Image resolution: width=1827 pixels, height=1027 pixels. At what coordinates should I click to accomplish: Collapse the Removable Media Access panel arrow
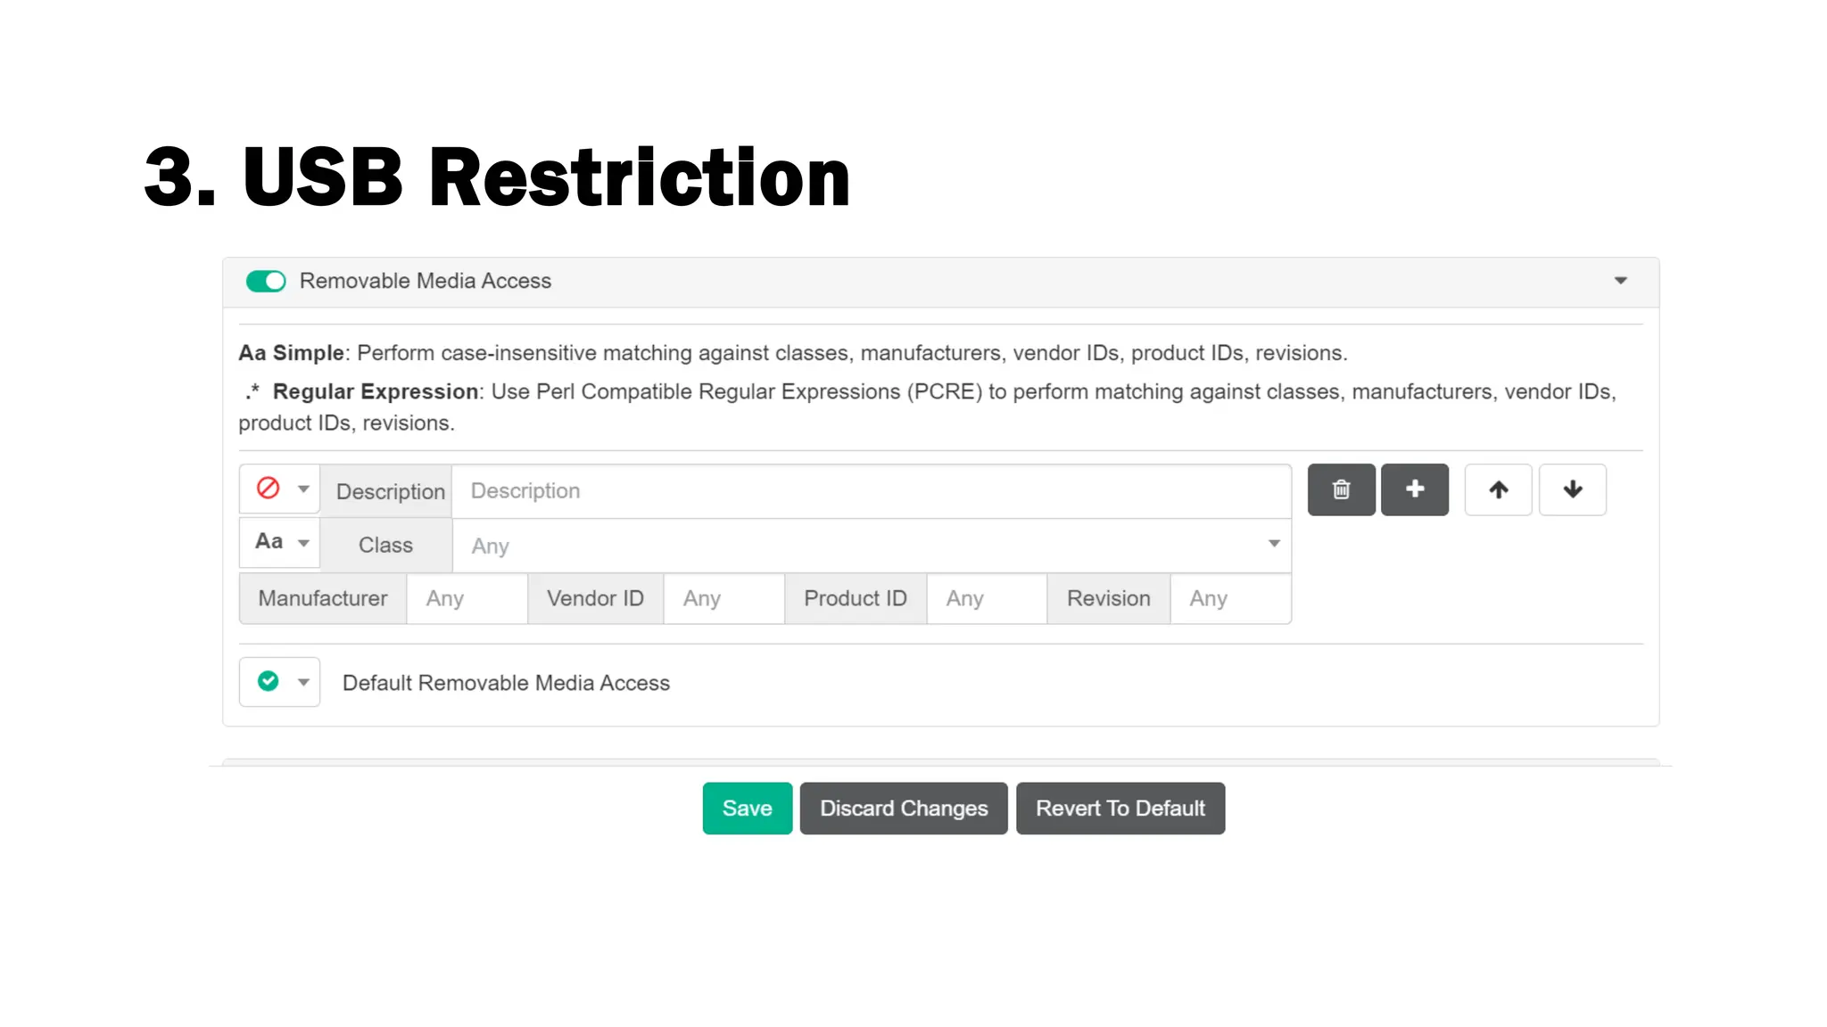(1620, 281)
